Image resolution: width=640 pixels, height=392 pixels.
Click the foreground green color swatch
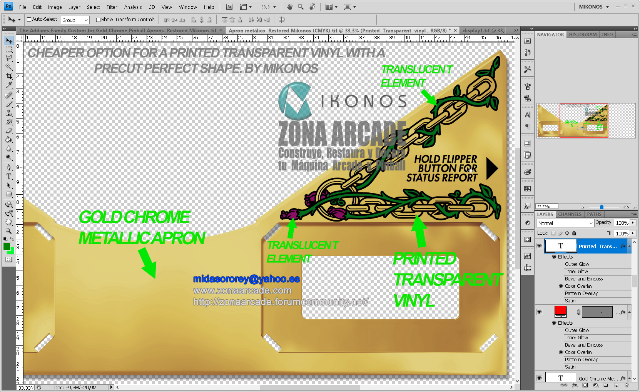(7, 247)
